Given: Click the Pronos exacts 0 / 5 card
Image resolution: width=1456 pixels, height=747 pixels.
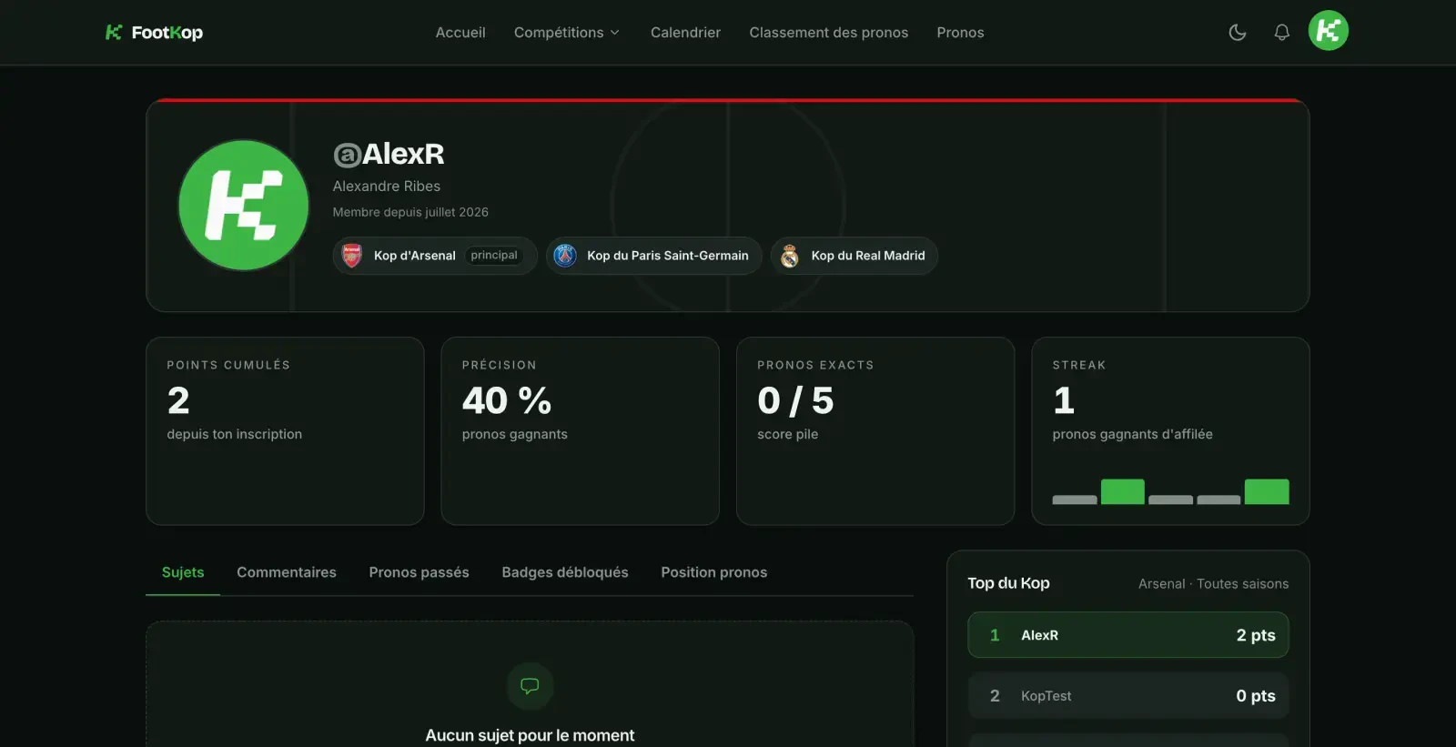Looking at the screenshot, I should (875, 431).
